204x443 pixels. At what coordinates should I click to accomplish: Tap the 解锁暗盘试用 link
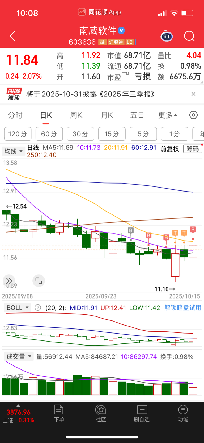183,308
